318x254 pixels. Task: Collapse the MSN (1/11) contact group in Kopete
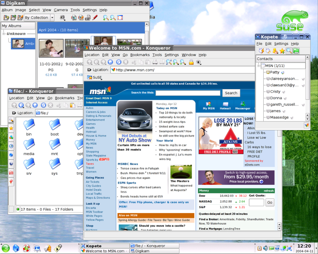tap(259, 66)
